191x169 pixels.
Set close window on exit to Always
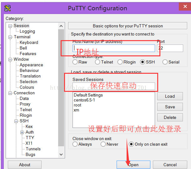click(75, 144)
